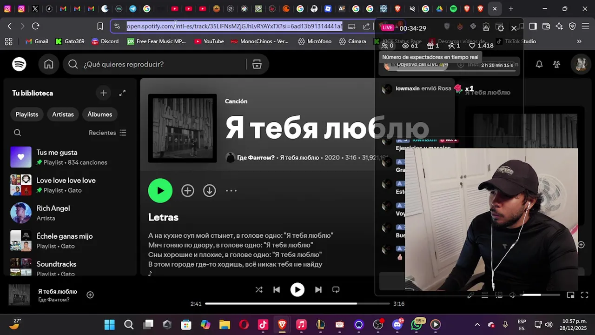The height and width of the screenshot is (335, 595).
Task: Filter library by Artistas
Action: click(63, 114)
